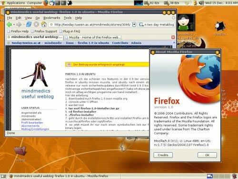This screenshot has width=238, height=179.
Task: Click the Admin link in the page header
Action: [x=136, y=43]
